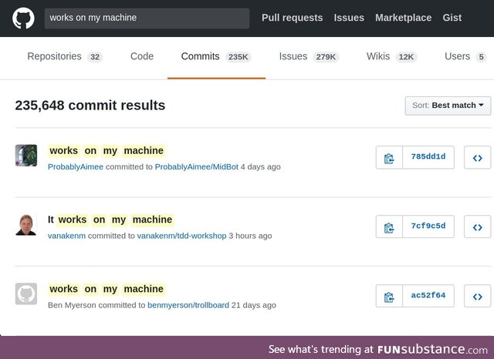
Task: Go to Pull requests in the header
Action: [x=292, y=18]
